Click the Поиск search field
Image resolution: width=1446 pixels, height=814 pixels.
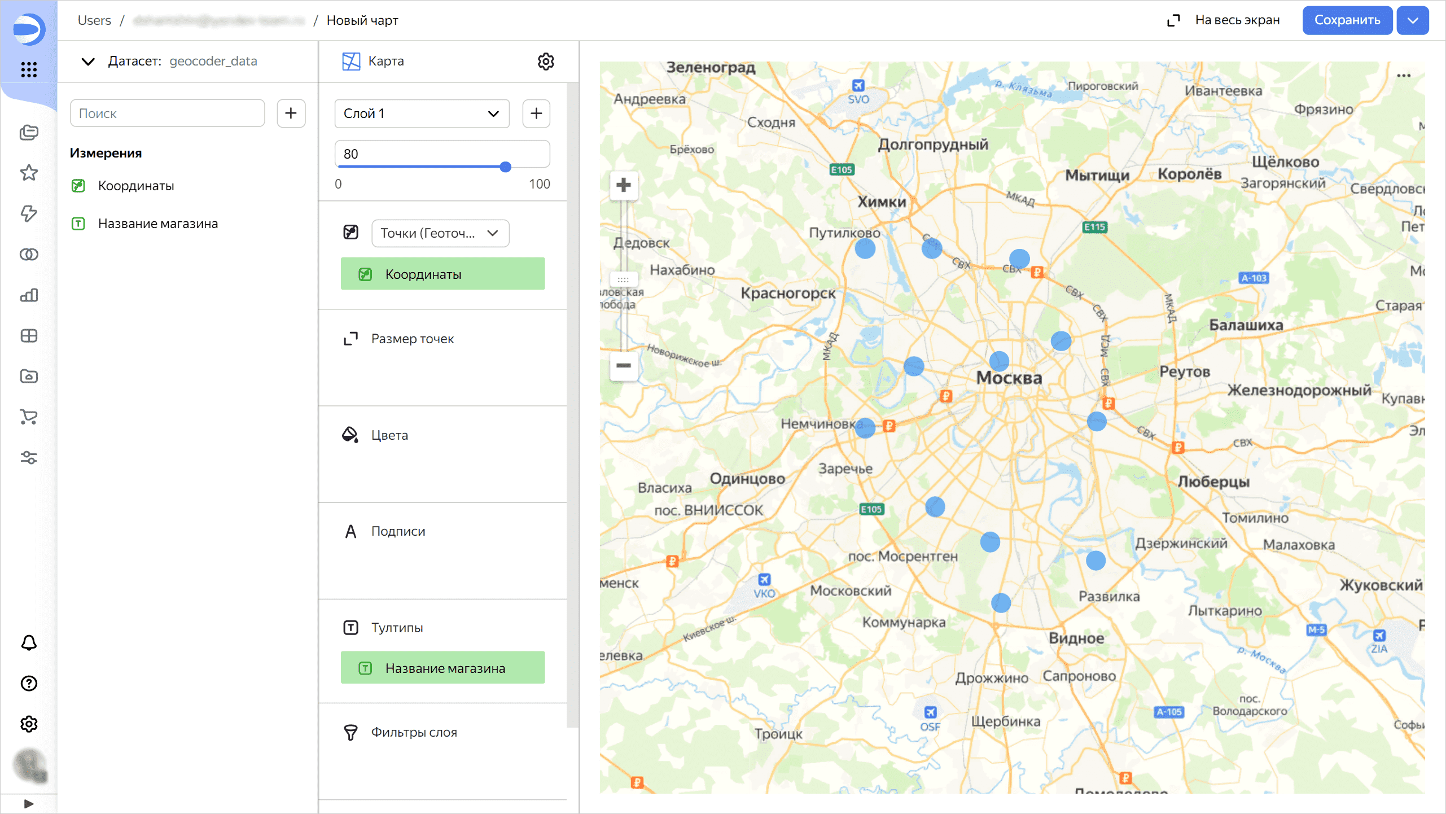pos(167,113)
